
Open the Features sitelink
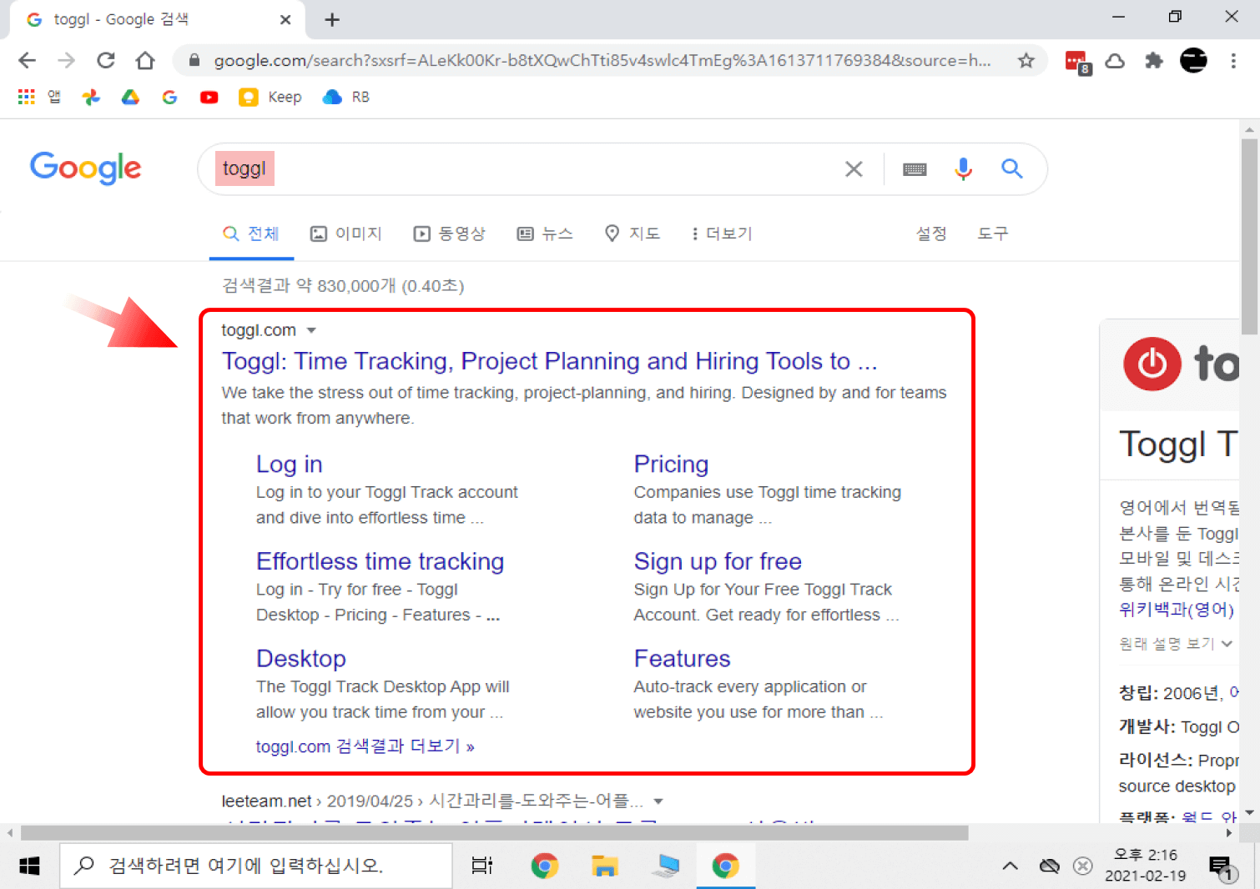coord(682,659)
